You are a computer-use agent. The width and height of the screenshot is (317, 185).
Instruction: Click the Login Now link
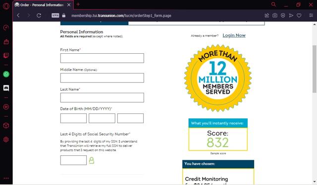234,36
